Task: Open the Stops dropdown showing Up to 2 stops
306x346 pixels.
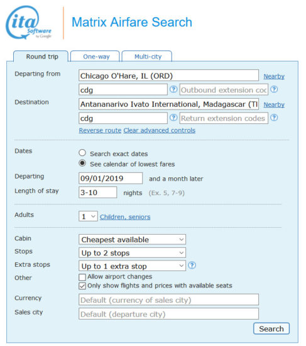Action: tap(132, 253)
